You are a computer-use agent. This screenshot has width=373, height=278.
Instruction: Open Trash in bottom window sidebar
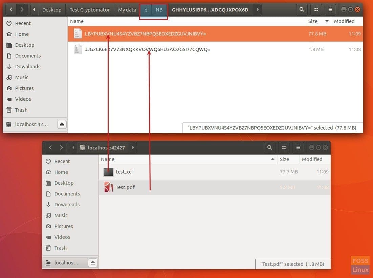coord(61,248)
